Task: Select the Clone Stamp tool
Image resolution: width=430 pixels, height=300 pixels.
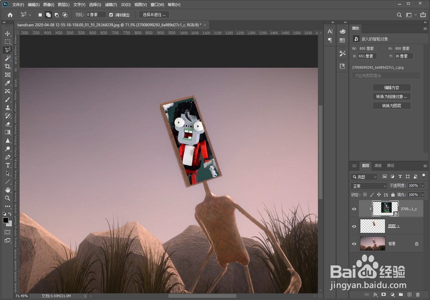Action: point(8,108)
